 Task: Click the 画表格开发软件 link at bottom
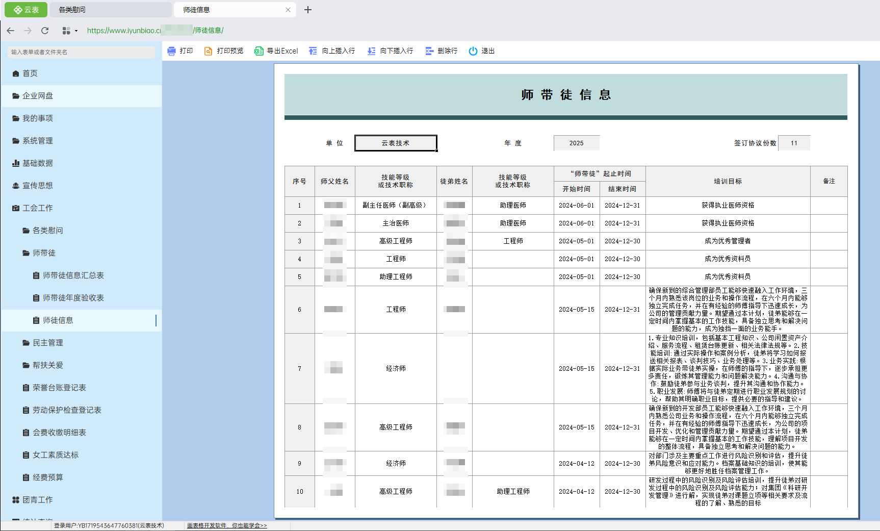(227, 525)
